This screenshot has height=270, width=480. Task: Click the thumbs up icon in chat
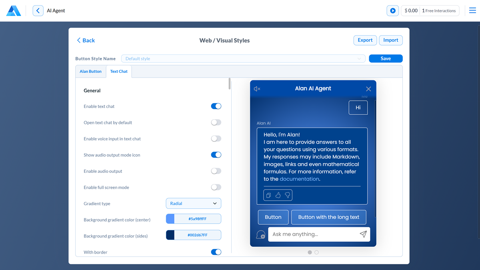(x=278, y=195)
